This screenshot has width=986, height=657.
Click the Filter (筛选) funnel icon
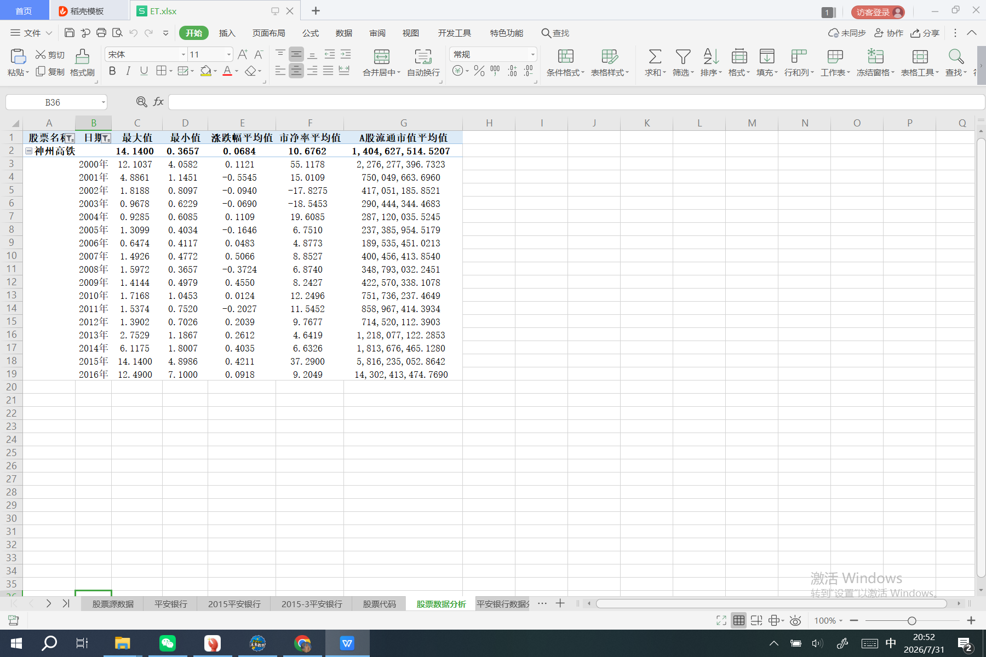(683, 56)
